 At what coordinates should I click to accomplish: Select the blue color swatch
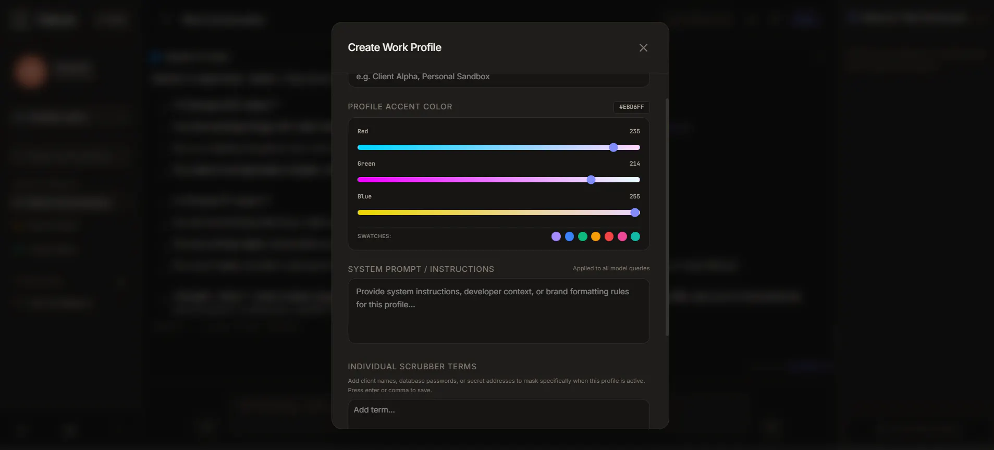[569, 236]
